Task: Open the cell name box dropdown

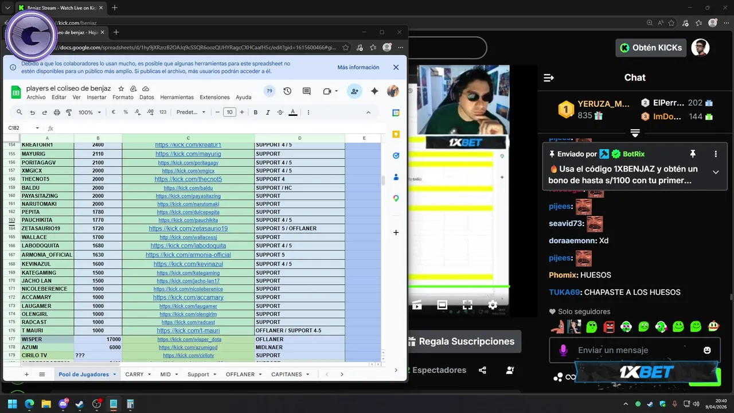Action: pyautogui.click(x=37, y=128)
